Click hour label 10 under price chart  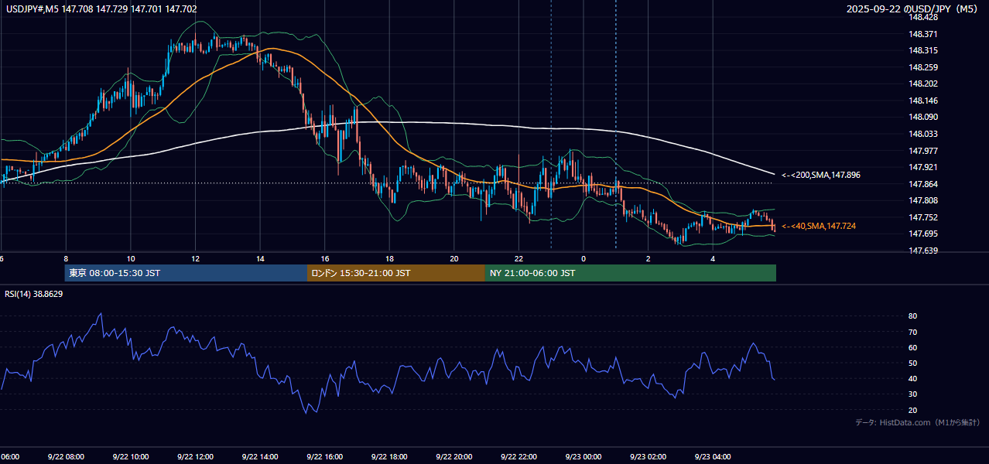point(131,258)
